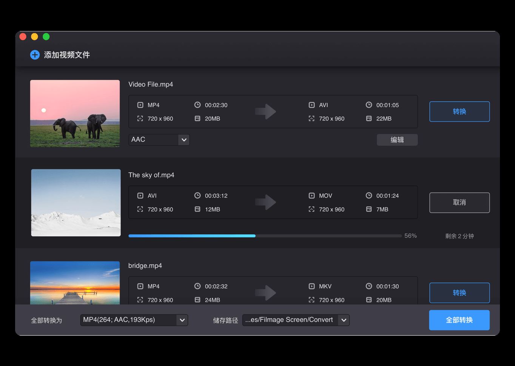Click output format icon beside MKV
Viewport: 515px width, 366px height.
click(x=311, y=287)
